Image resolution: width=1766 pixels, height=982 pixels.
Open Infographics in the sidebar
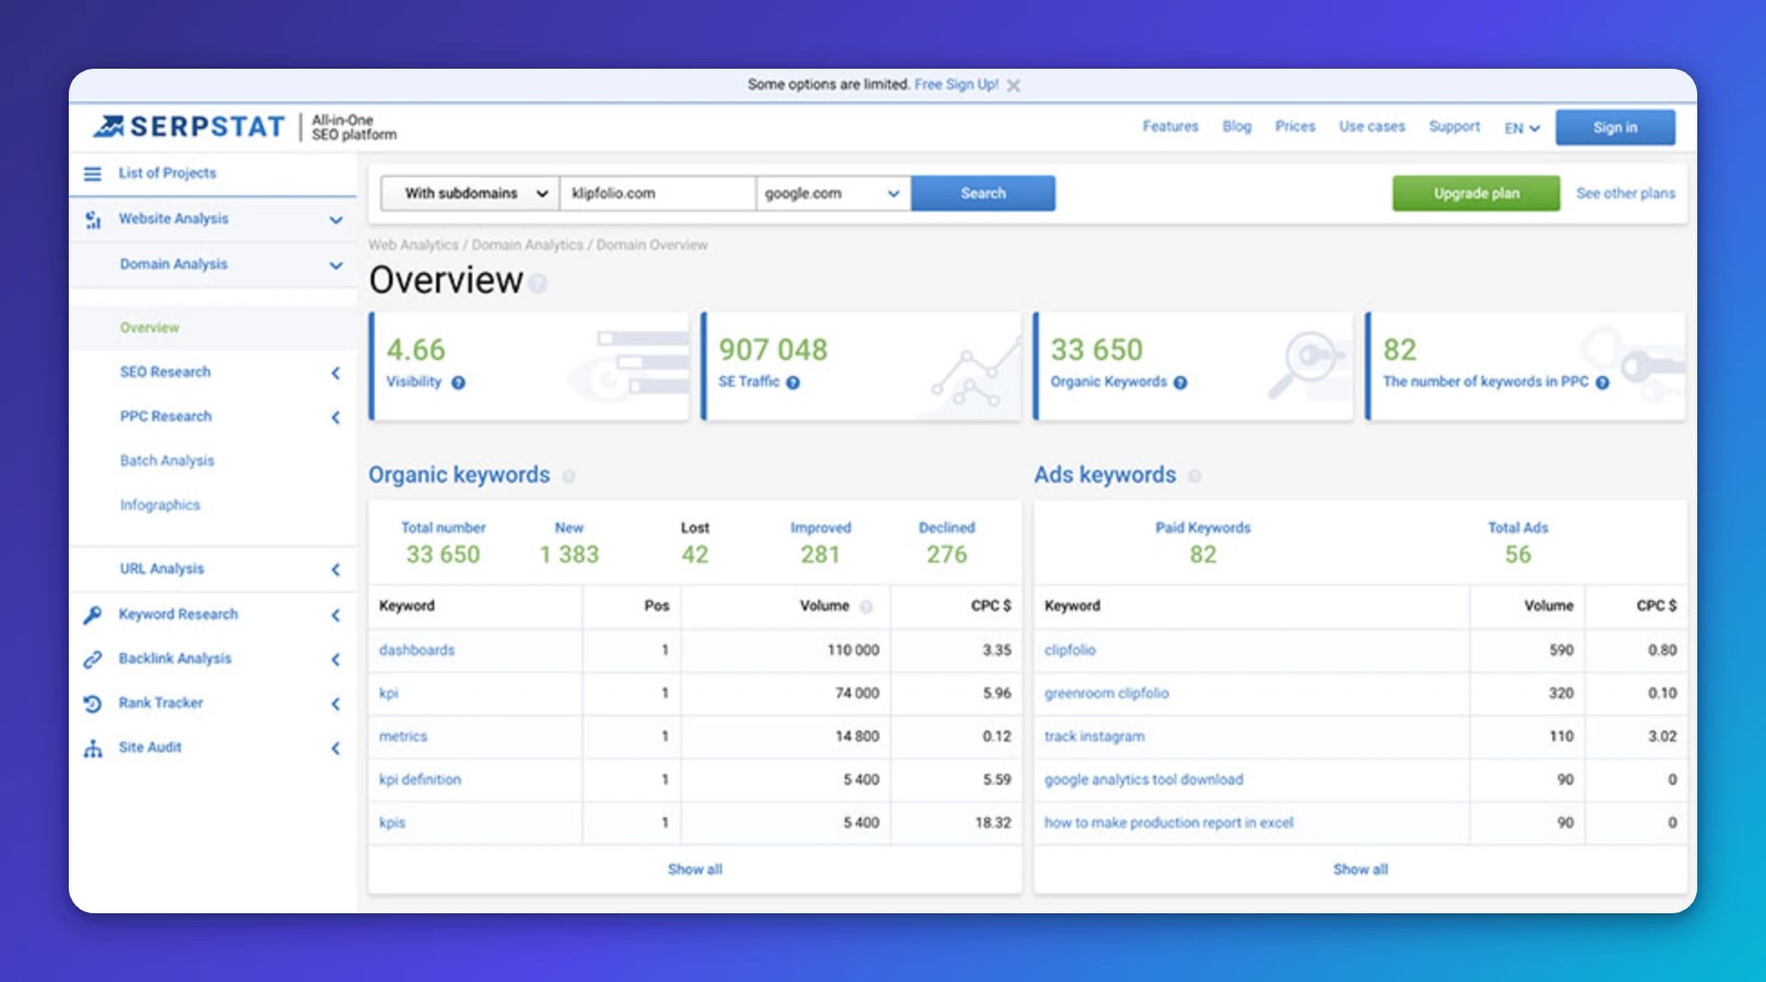pyautogui.click(x=159, y=505)
